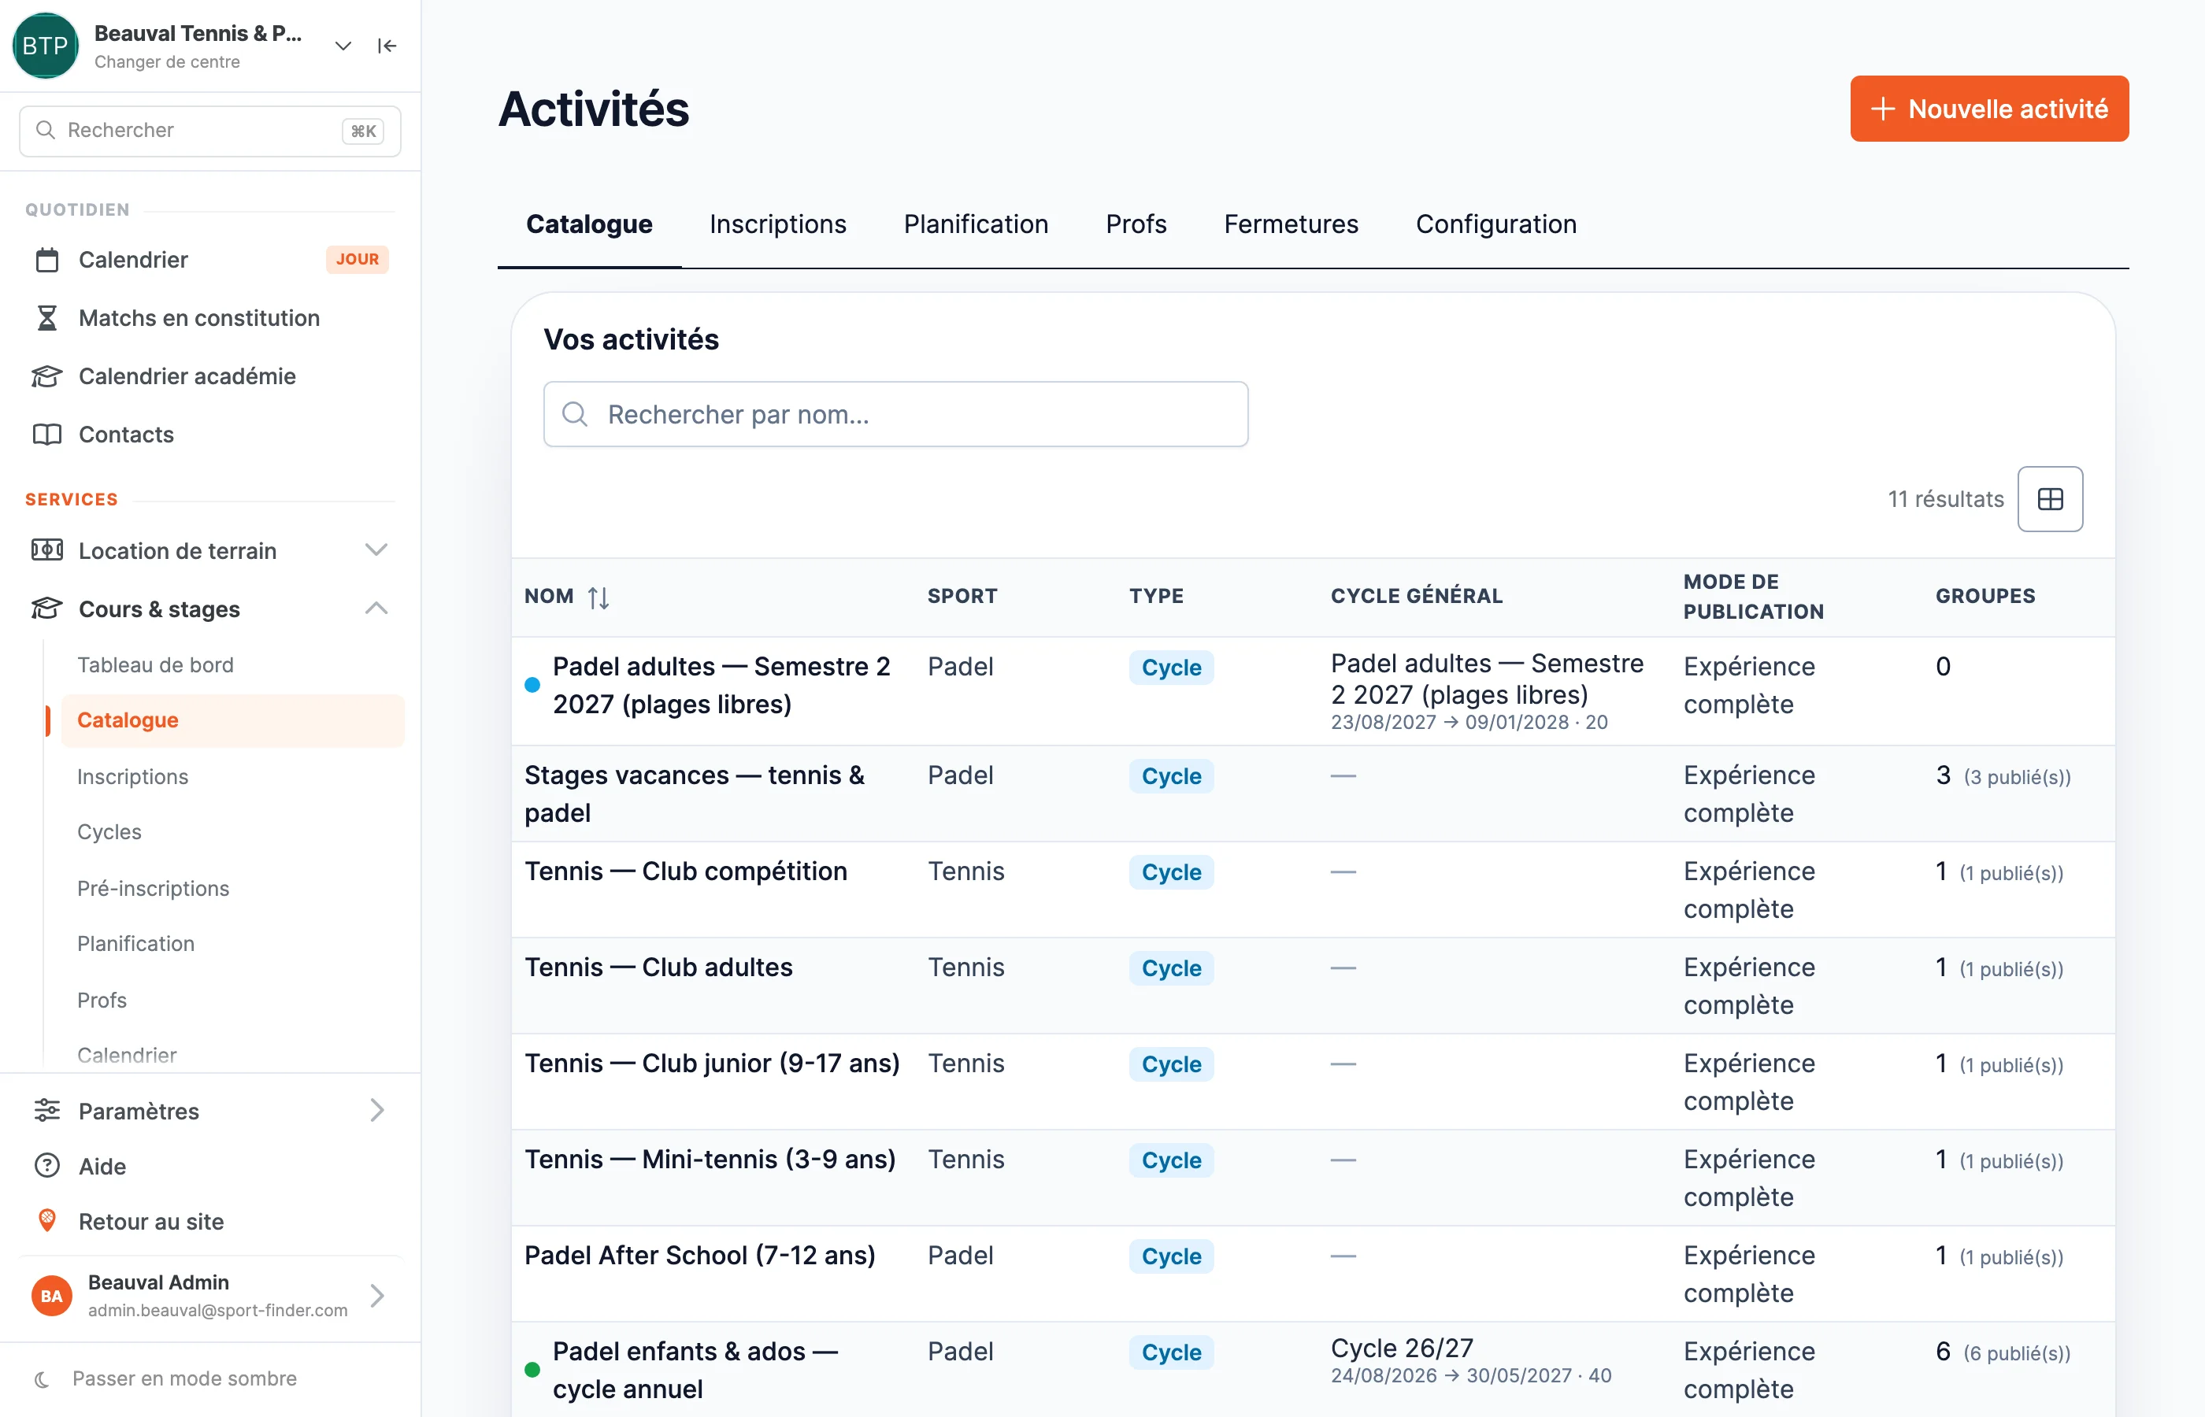
Task: Switch to the Planification tab
Action: coord(976,224)
